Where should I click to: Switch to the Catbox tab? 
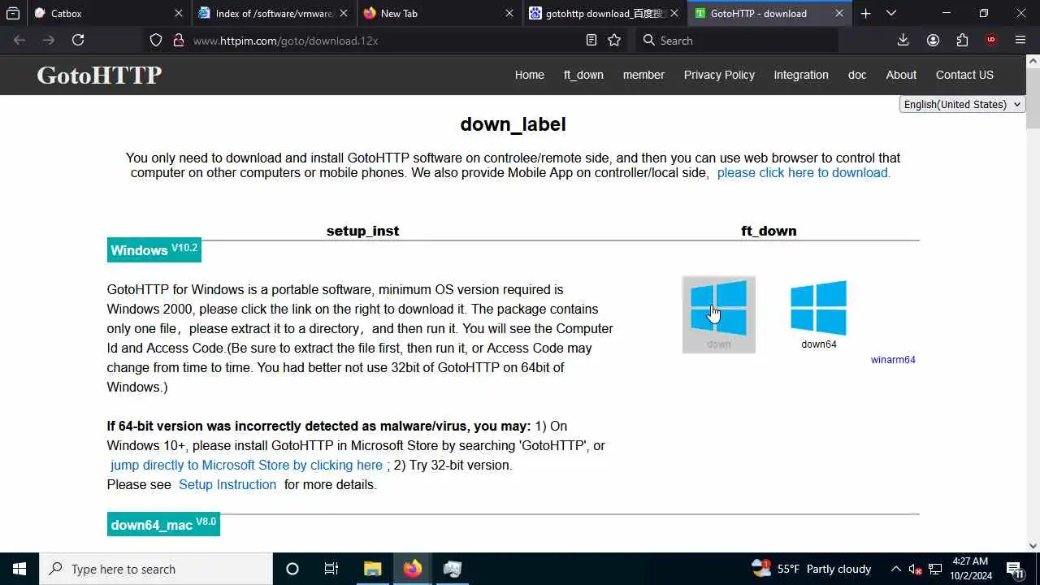pyautogui.click(x=97, y=13)
